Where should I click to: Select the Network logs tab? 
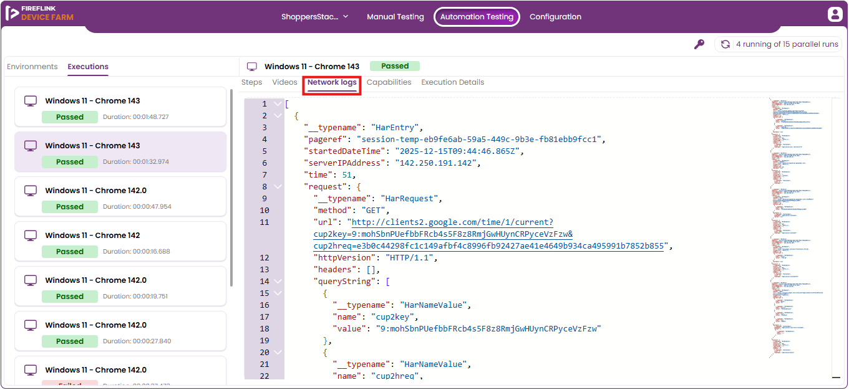(332, 82)
